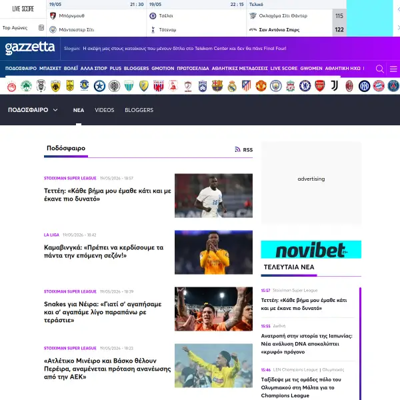The width and height of the screenshot is (400, 400).
Task: Open the Ατλέτικο Μινέιρο Περέιρα article headline
Action: 107,369
